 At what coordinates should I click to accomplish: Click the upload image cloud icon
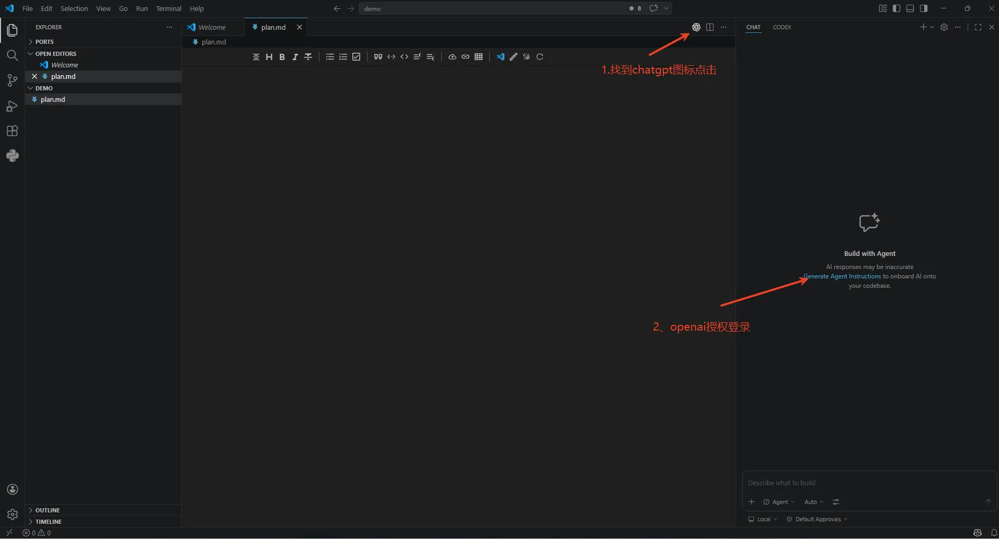[452, 57]
